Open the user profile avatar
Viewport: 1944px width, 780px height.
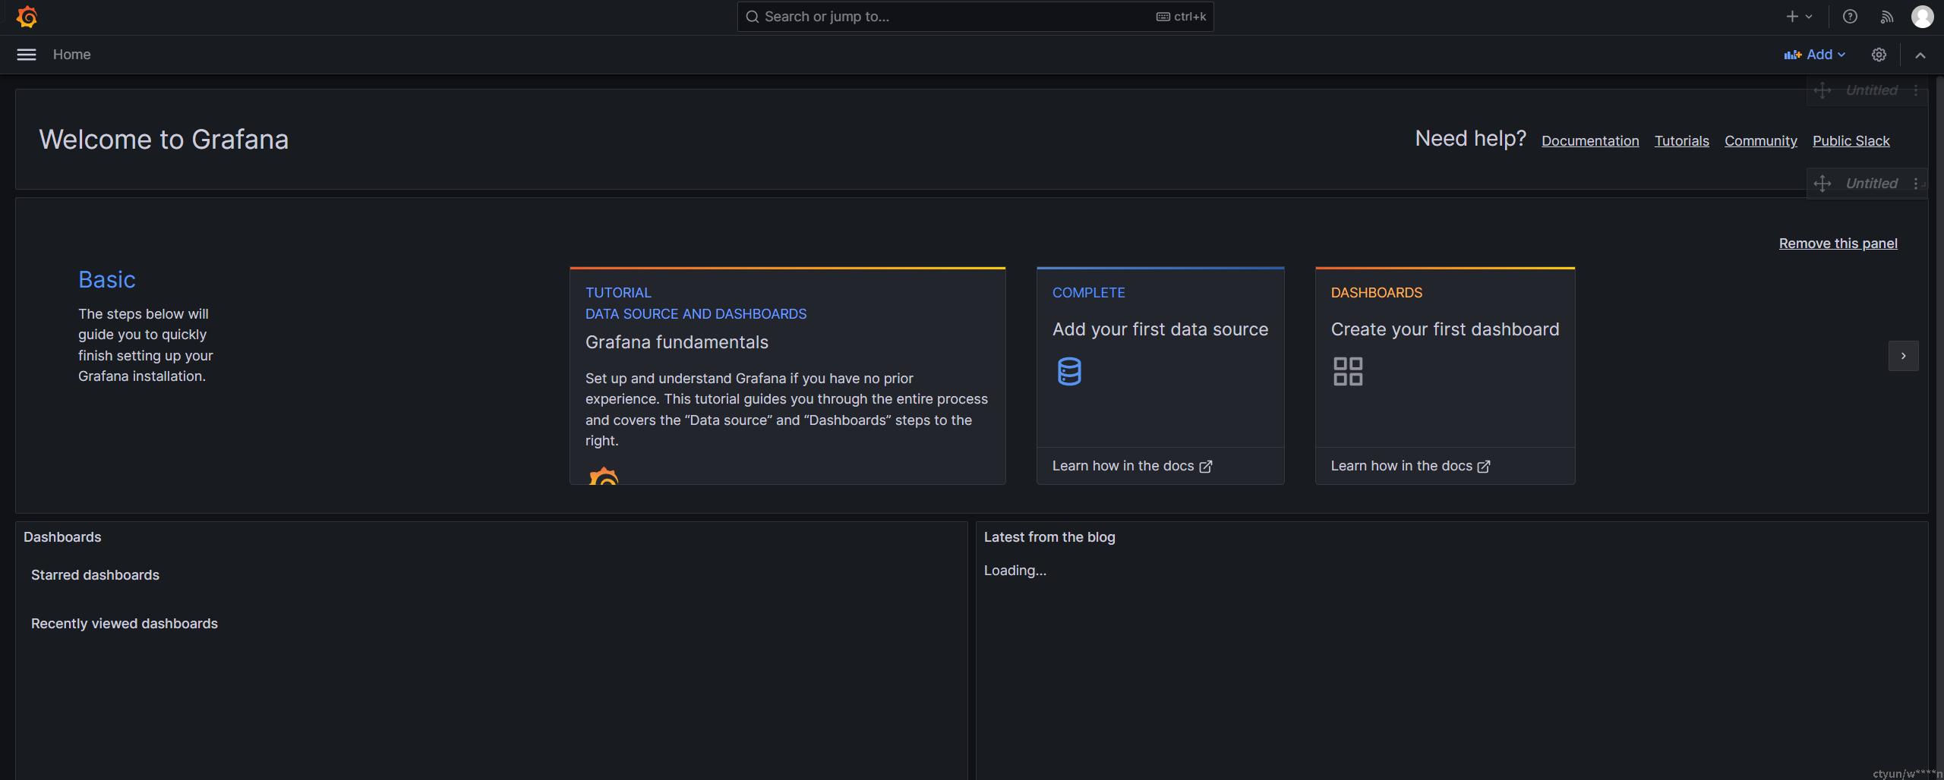click(1922, 17)
